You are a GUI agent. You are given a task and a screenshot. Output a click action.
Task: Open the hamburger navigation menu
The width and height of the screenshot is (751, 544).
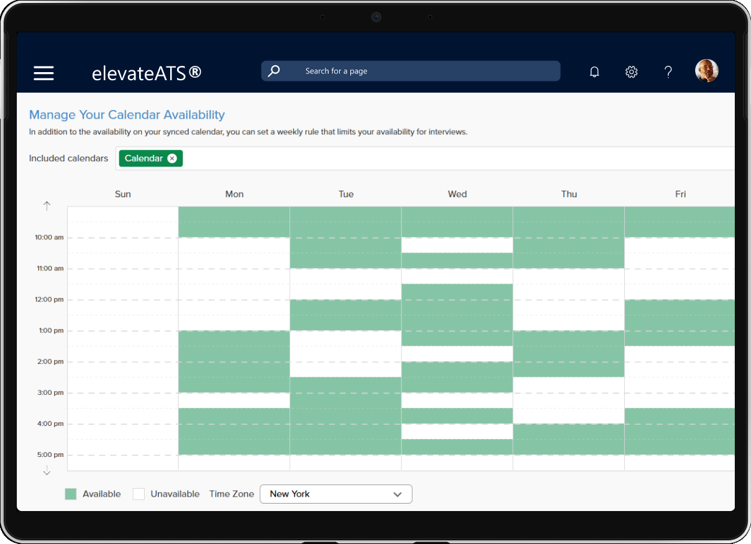43,73
